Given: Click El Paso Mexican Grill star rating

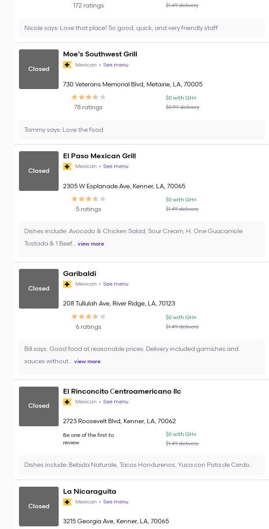Looking at the screenshot, I should (x=88, y=199).
